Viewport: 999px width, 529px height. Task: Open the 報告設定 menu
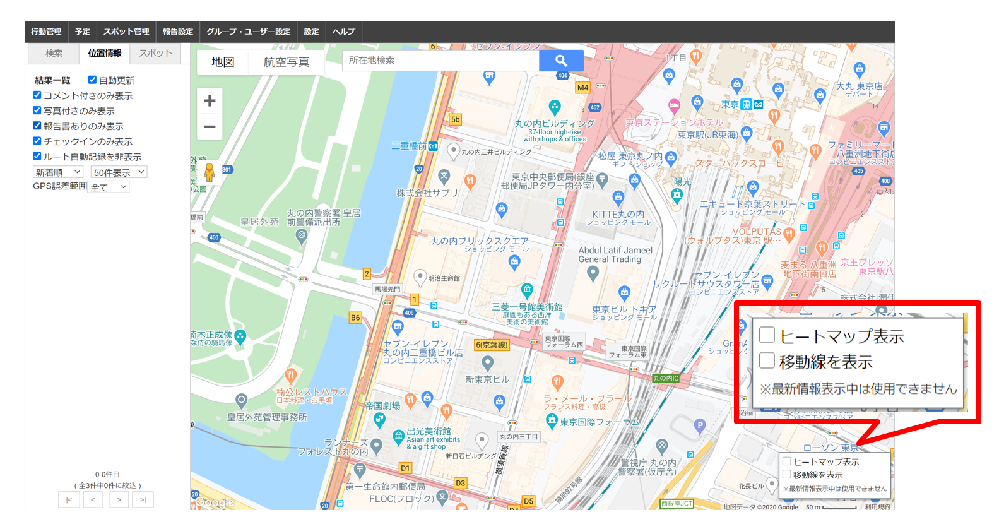178,32
